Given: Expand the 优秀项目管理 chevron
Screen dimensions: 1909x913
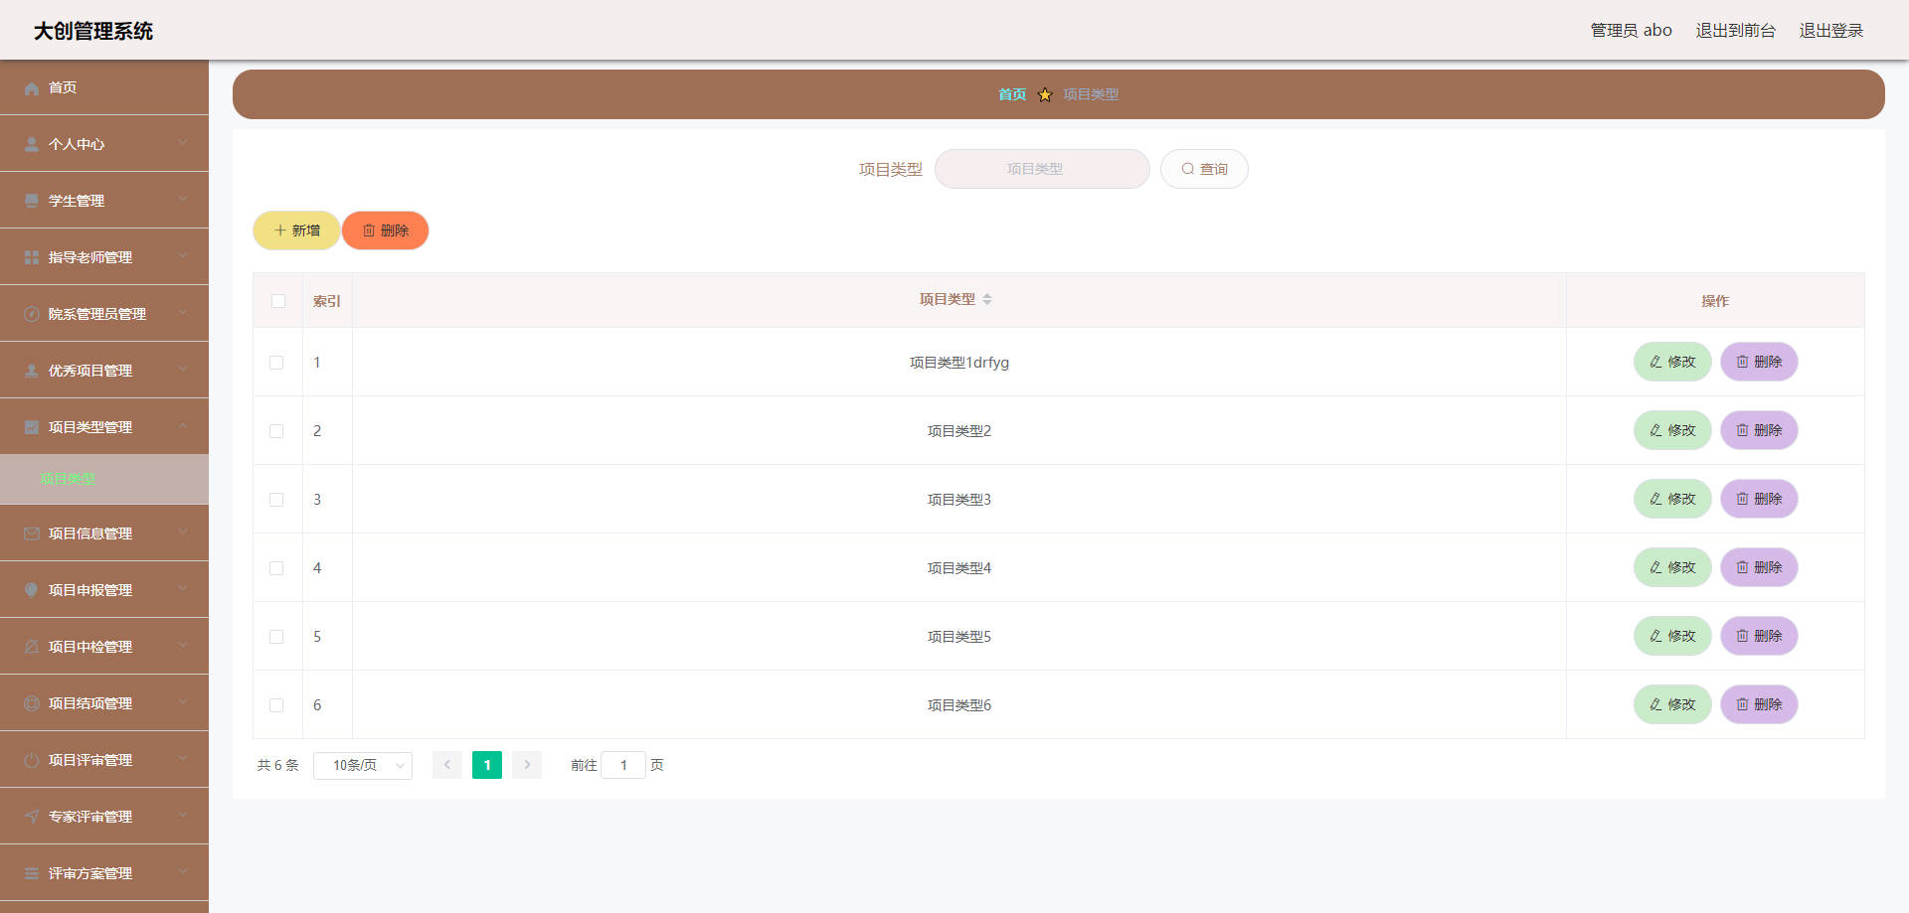Looking at the screenshot, I should pyautogui.click(x=183, y=370).
